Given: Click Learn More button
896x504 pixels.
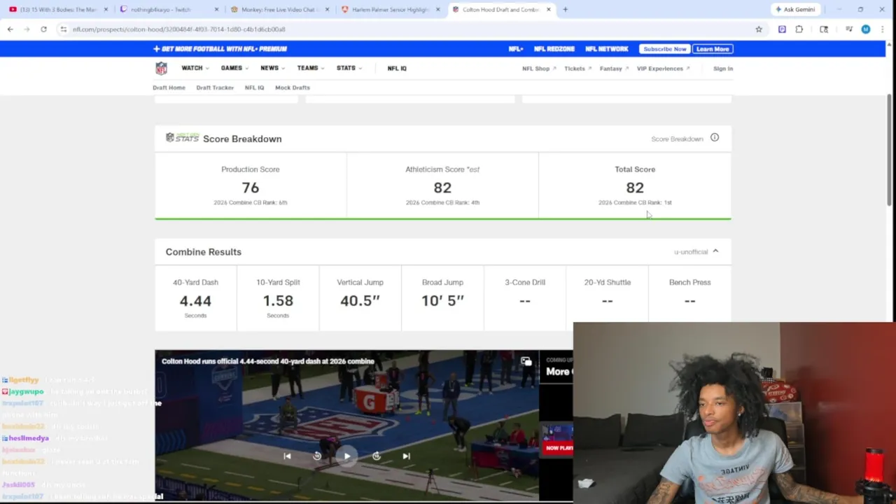Looking at the screenshot, I should 713,49.
